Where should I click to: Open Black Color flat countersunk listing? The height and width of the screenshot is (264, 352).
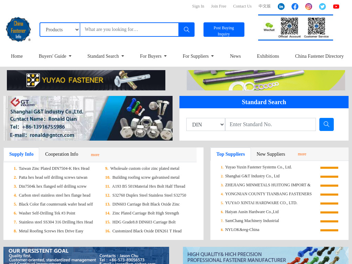click(56, 204)
